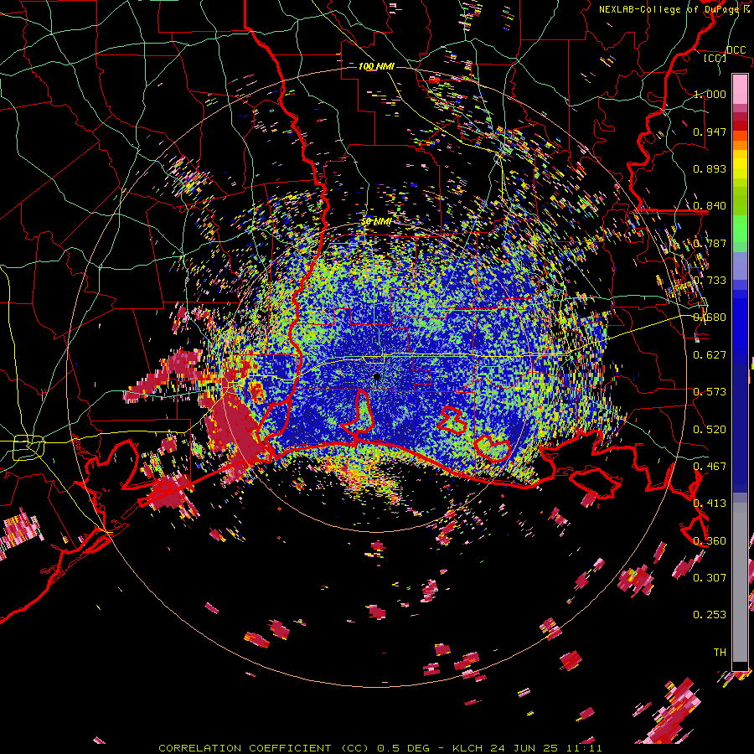This screenshot has width=754, height=754.
Task: Select the 0.413 scale value
Action: tap(710, 504)
